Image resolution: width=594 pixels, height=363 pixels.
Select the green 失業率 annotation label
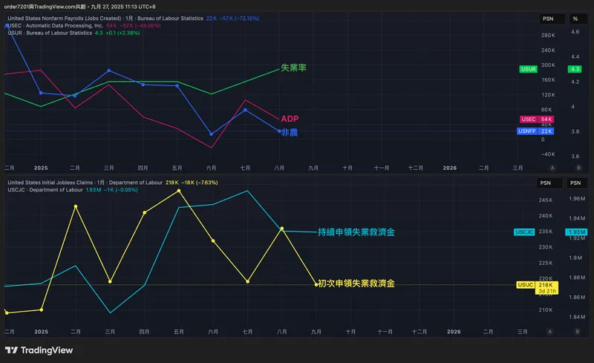pyautogui.click(x=293, y=68)
